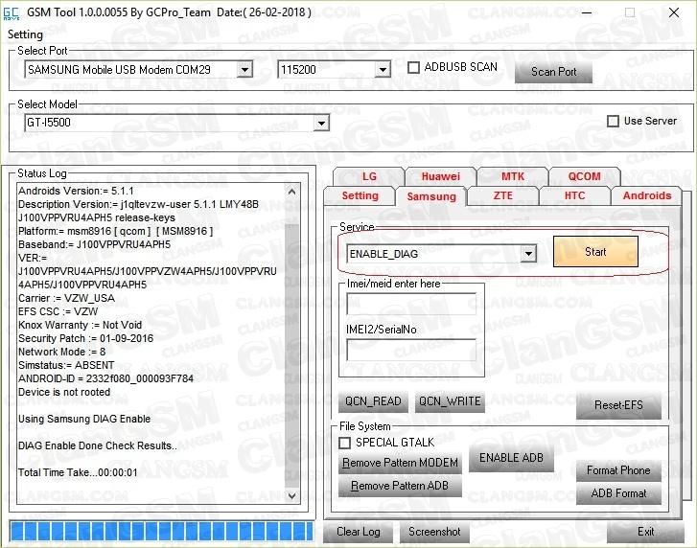Screen dimensions: 697x548
Task: Click 'Device is not rooted' log line
Action: [64, 392]
